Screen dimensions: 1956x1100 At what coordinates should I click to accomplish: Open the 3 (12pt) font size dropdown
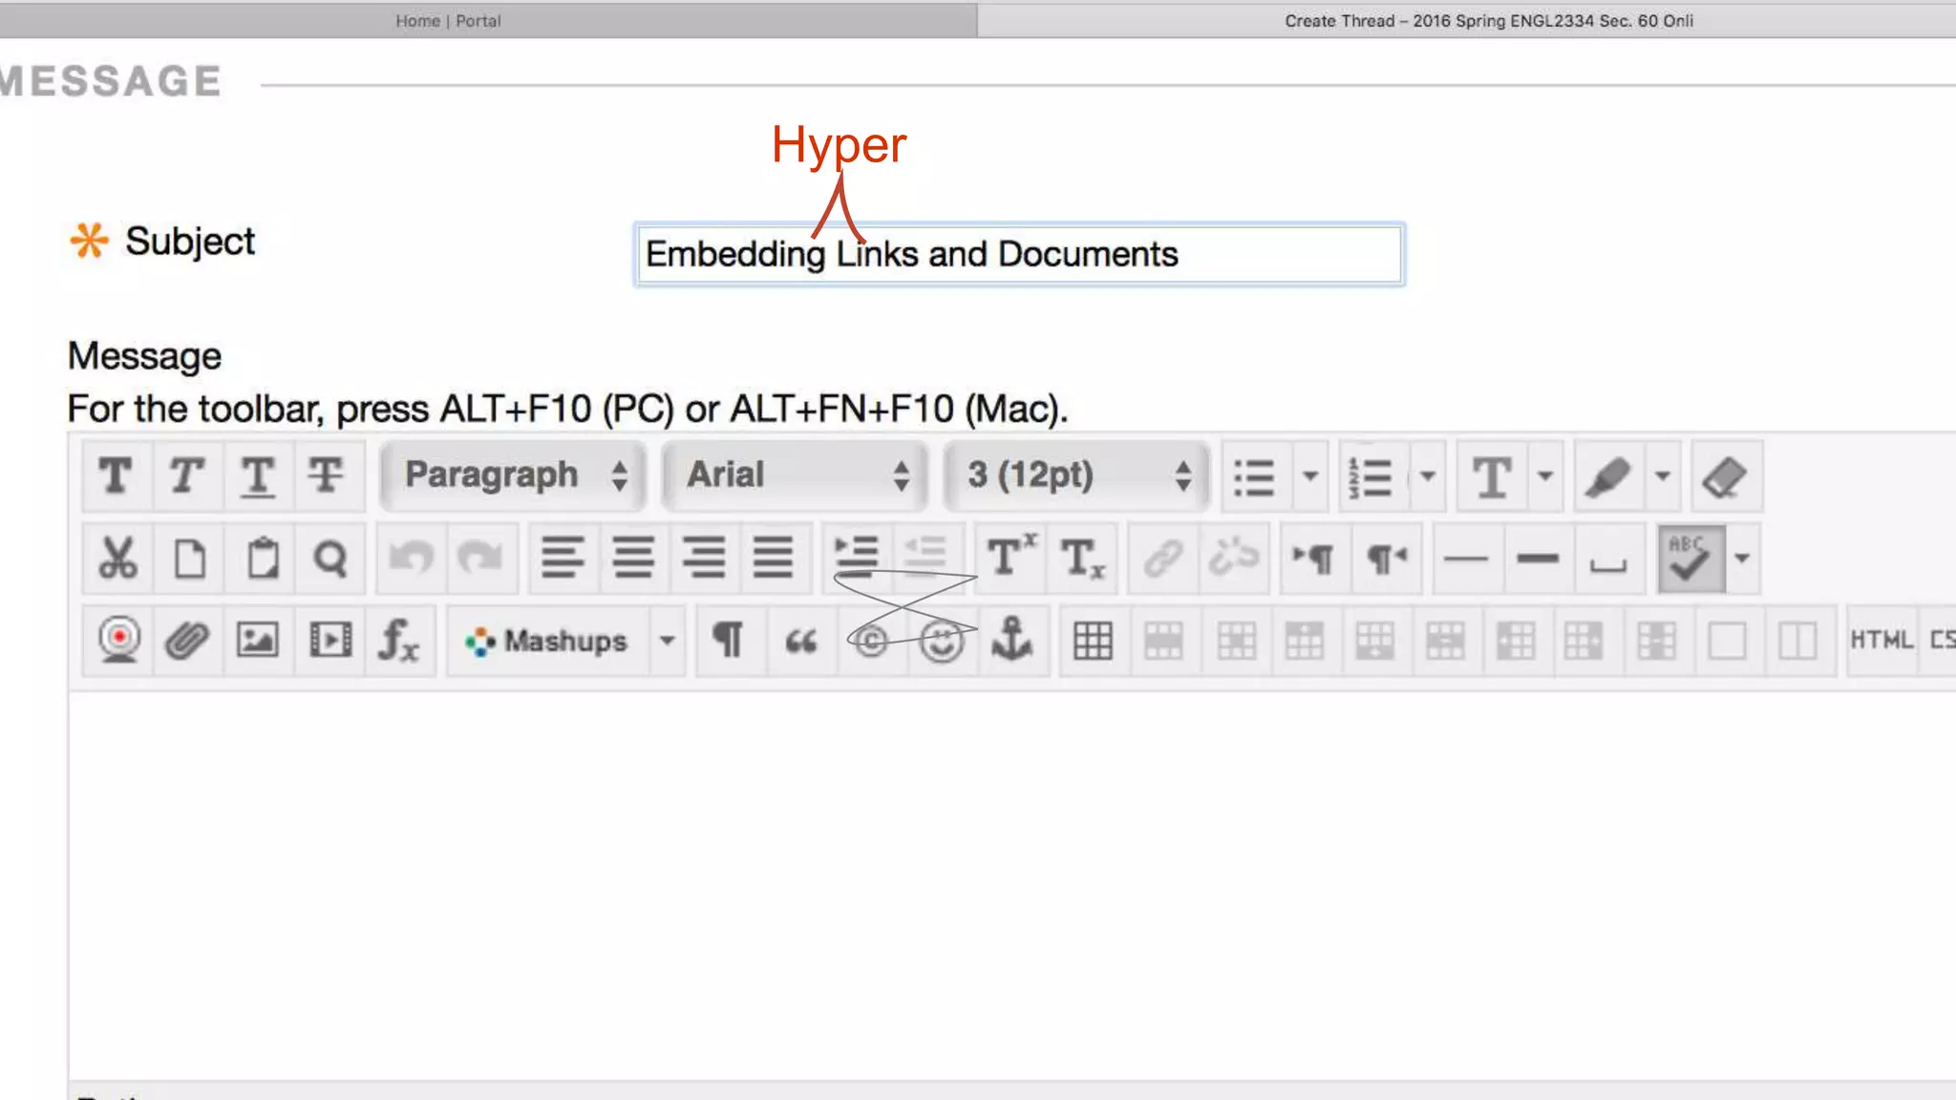tap(1077, 476)
